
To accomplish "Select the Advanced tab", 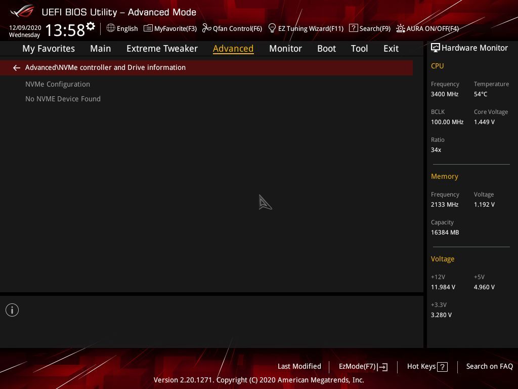I will pos(233,49).
